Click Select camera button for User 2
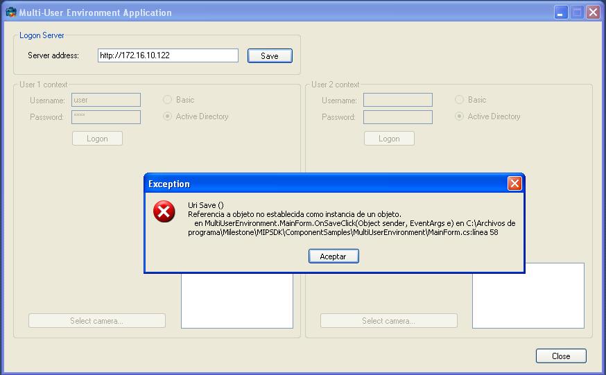Viewport: 606px width, 375px height. [x=389, y=321]
